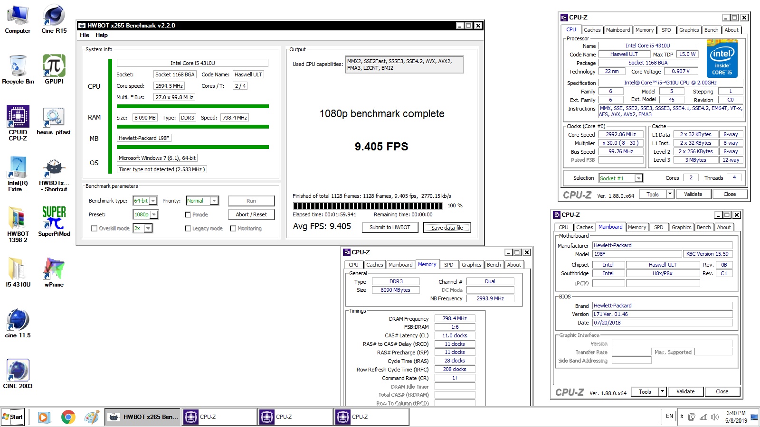The height and width of the screenshot is (427, 760).
Task: Open Graphics tab in Mainboard CPU-Z window
Action: click(x=681, y=227)
